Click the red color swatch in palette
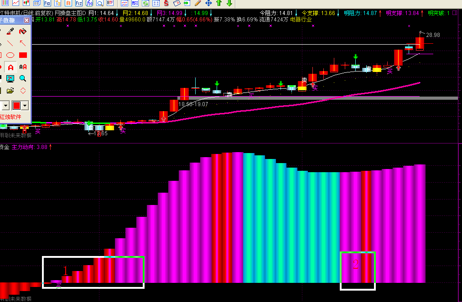 tap(16, 105)
